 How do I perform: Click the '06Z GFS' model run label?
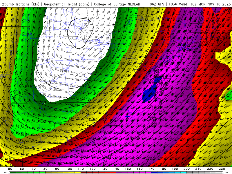click(157, 4)
